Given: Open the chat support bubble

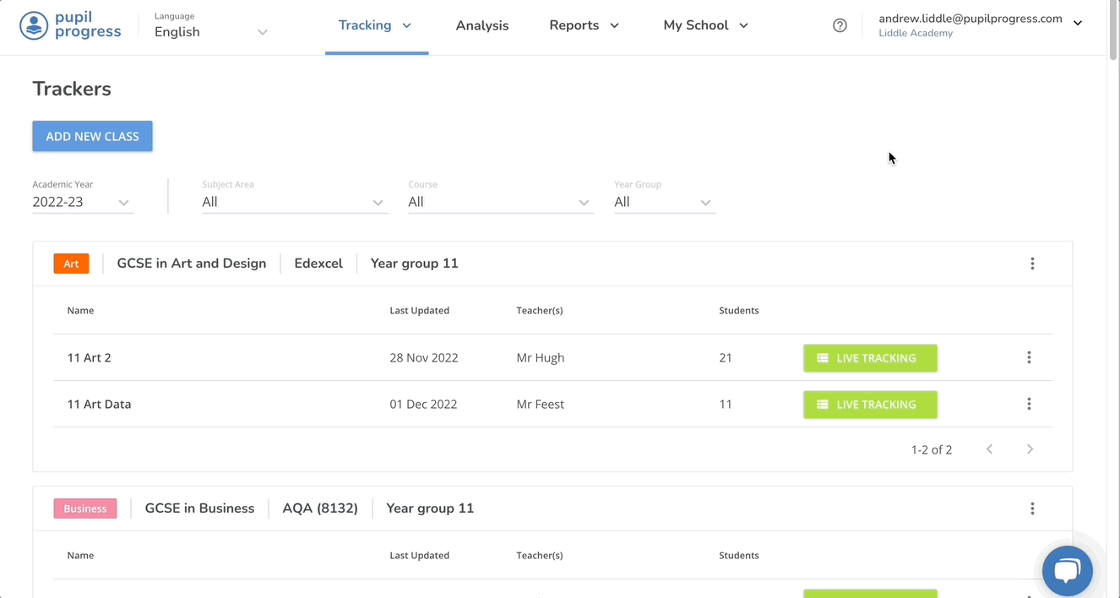Looking at the screenshot, I should coord(1067,571).
